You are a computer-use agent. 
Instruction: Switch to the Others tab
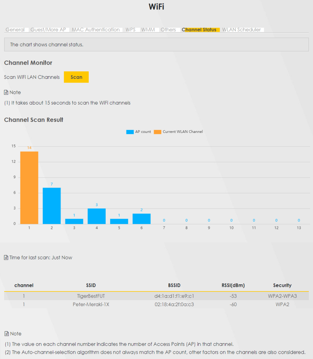point(168,30)
